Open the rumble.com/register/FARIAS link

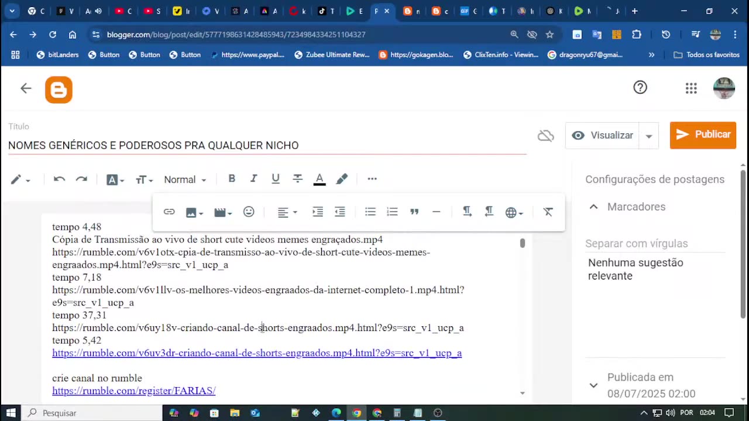pyautogui.click(x=134, y=391)
